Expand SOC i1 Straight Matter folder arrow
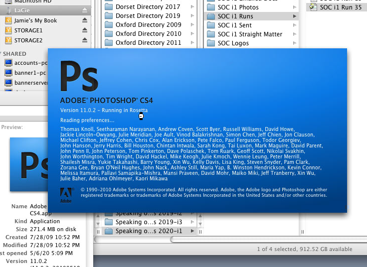367x267 pixels. click(x=295, y=34)
